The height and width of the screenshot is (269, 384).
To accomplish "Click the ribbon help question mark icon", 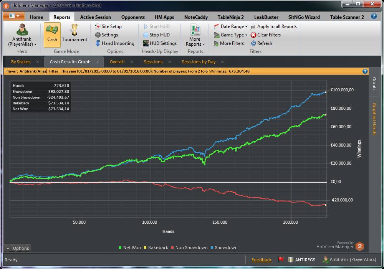I will 374,16.
